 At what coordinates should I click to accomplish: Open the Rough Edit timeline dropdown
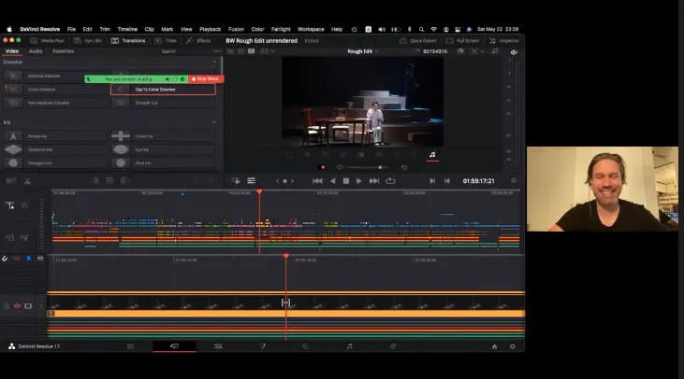364,51
